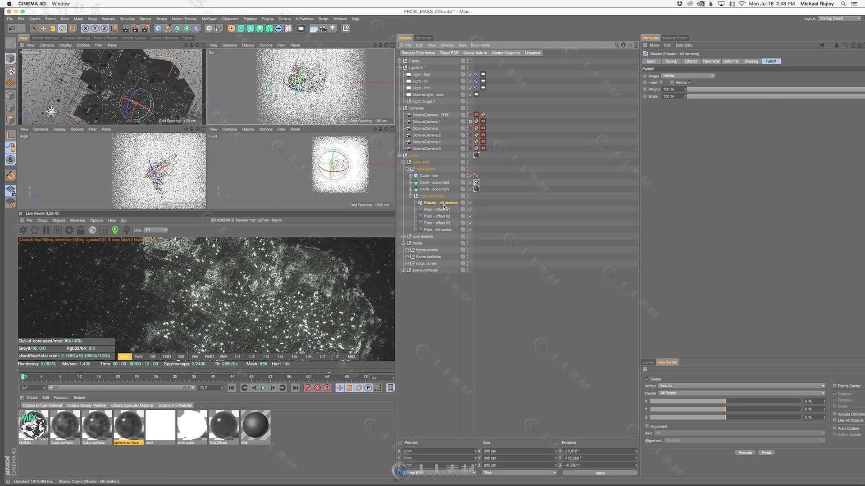Toggle the Y axis lock icon
The image size is (865, 486).
coord(95,28)
